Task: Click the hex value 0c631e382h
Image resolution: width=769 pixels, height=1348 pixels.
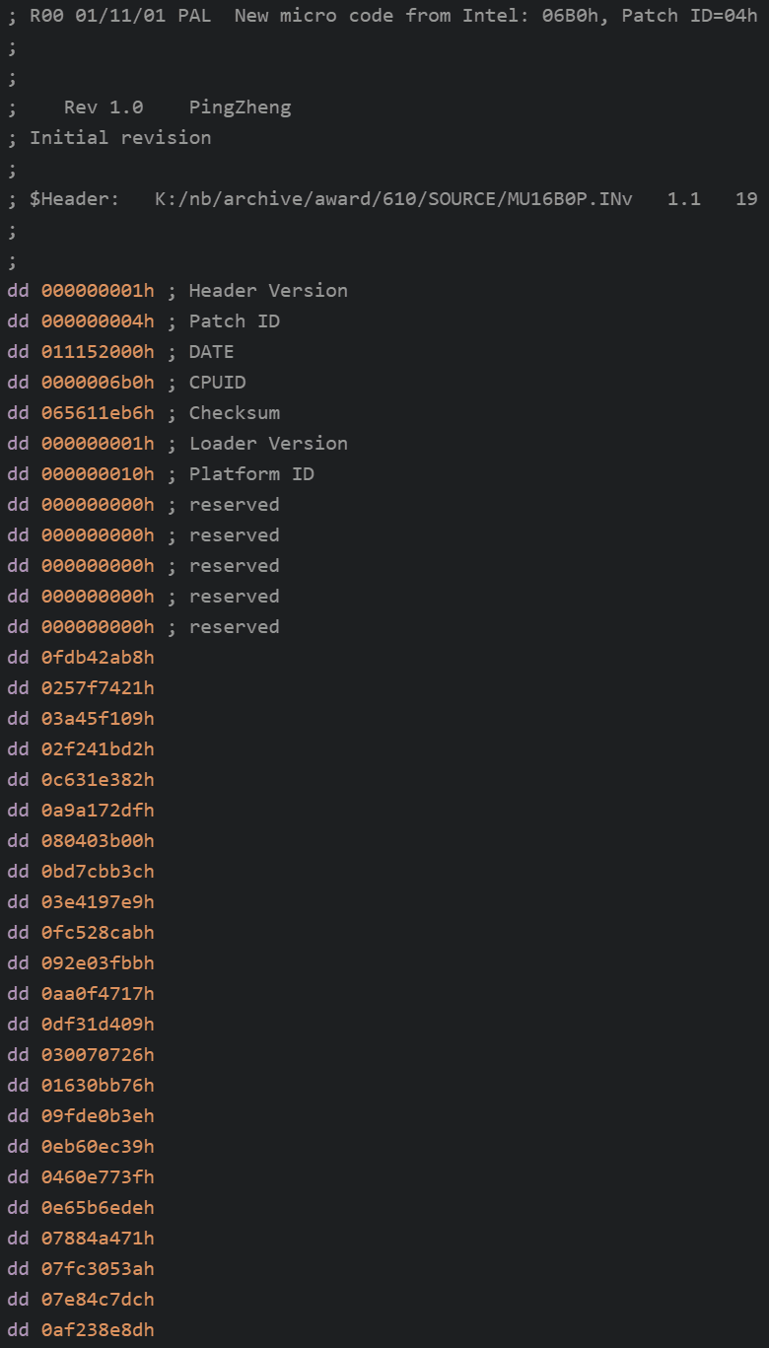Action: (x=98, y=779)
